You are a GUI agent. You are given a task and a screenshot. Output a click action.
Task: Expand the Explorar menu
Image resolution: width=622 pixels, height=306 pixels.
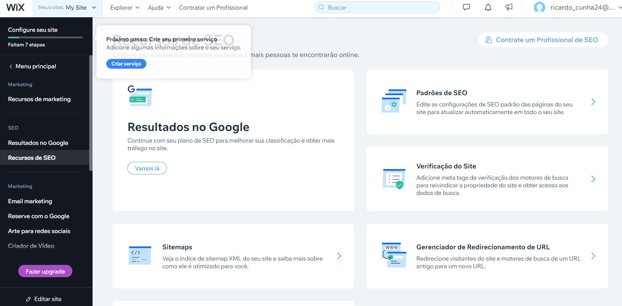[125, 8]
